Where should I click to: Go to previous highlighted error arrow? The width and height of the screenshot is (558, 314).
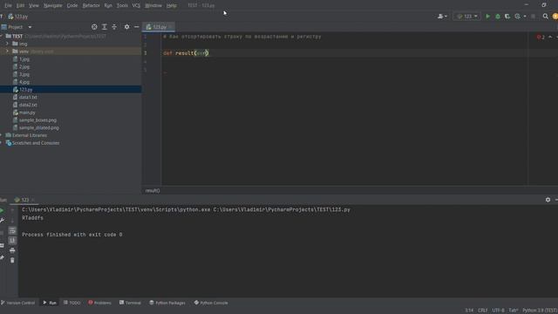(x=550, y=37)
